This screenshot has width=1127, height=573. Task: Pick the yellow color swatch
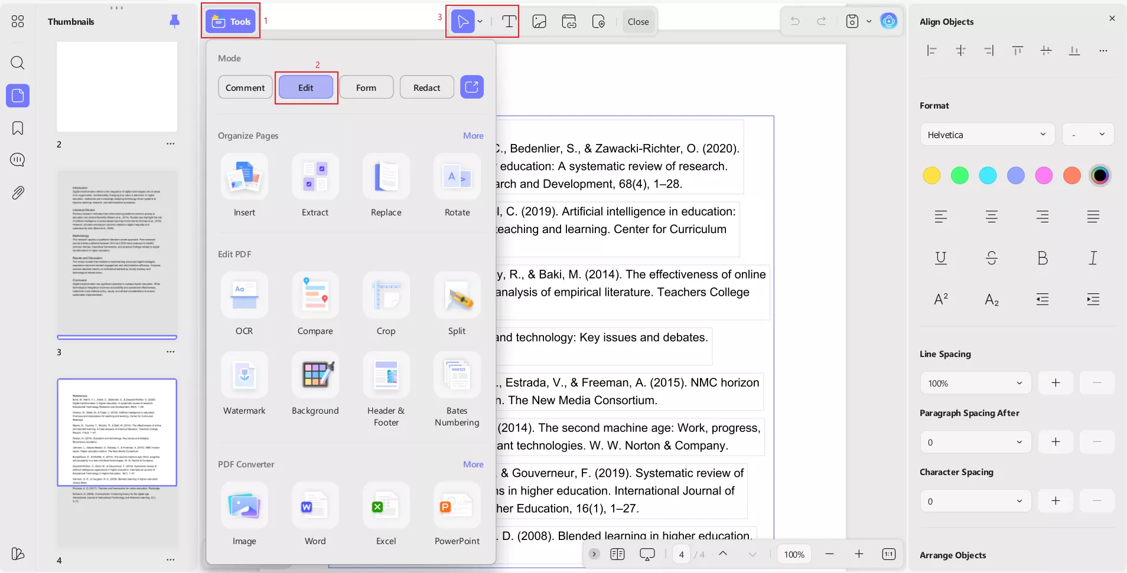pos(931,175)
